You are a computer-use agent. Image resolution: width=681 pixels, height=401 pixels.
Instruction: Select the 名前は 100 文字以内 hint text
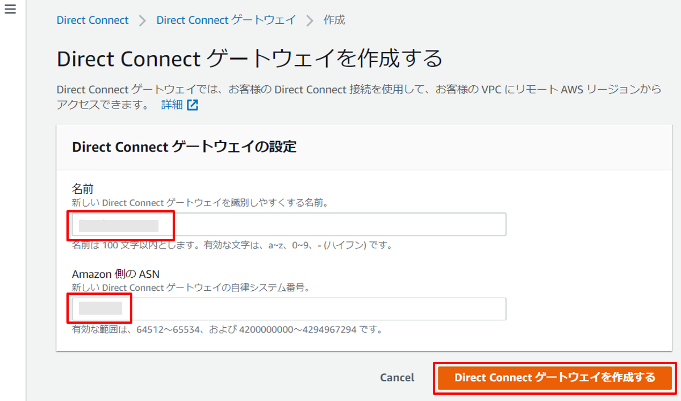pos(232,245)
